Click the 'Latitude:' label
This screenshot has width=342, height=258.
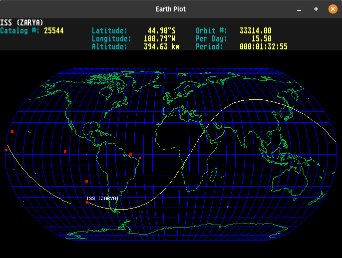(109, 30)
